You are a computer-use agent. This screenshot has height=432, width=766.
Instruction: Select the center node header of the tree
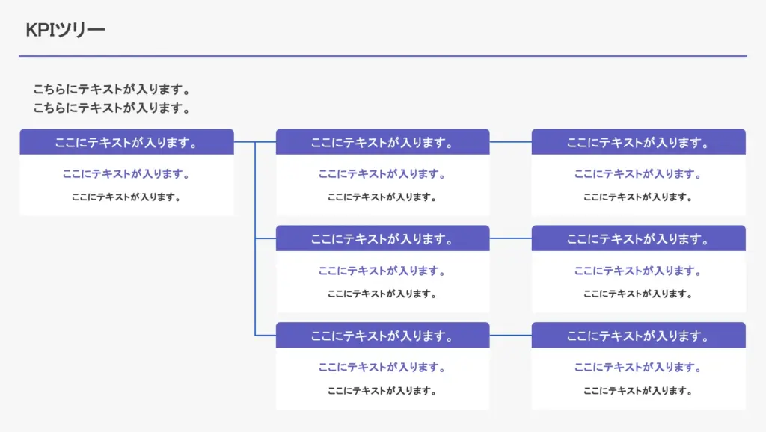pos(382,239)
